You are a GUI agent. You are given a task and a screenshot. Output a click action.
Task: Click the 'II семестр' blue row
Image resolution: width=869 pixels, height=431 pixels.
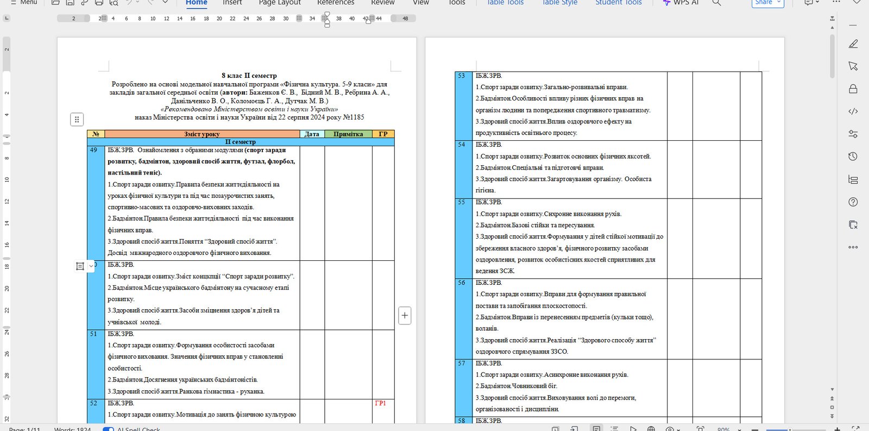coord(241,142)
